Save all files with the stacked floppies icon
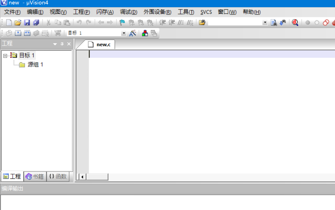This screenshot has width=335, height=210. coord(36,23)
